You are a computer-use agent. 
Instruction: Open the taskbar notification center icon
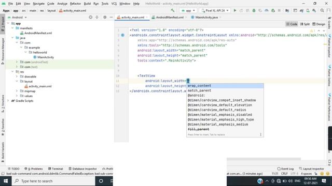click(x=324, y=181)
